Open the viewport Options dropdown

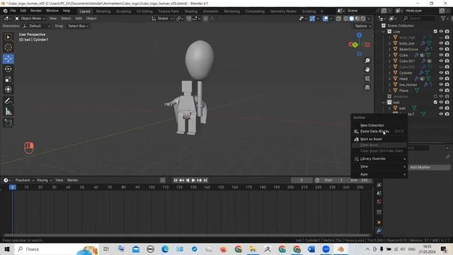pos(362,26)
